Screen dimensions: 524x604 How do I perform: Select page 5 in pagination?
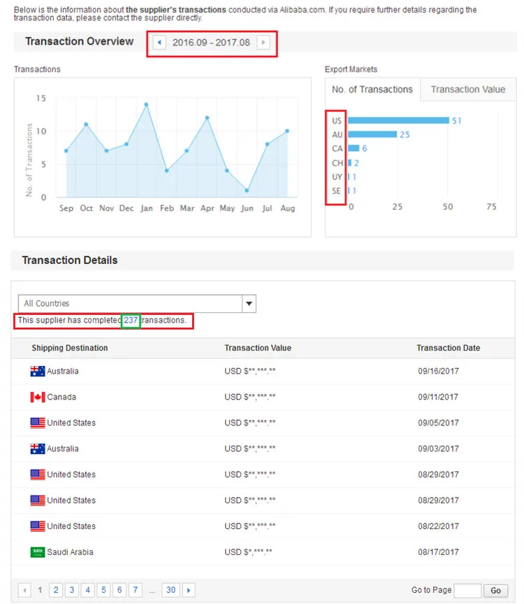click(103, 590)
